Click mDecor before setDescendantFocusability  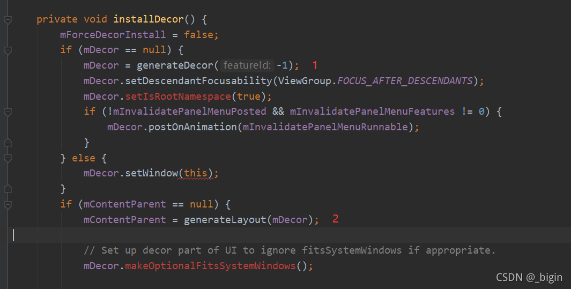[x=101, y=81]
